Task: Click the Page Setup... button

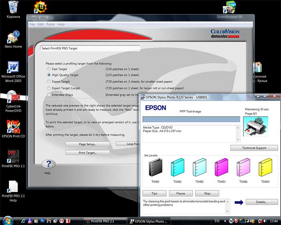Action: coord(88,144)
